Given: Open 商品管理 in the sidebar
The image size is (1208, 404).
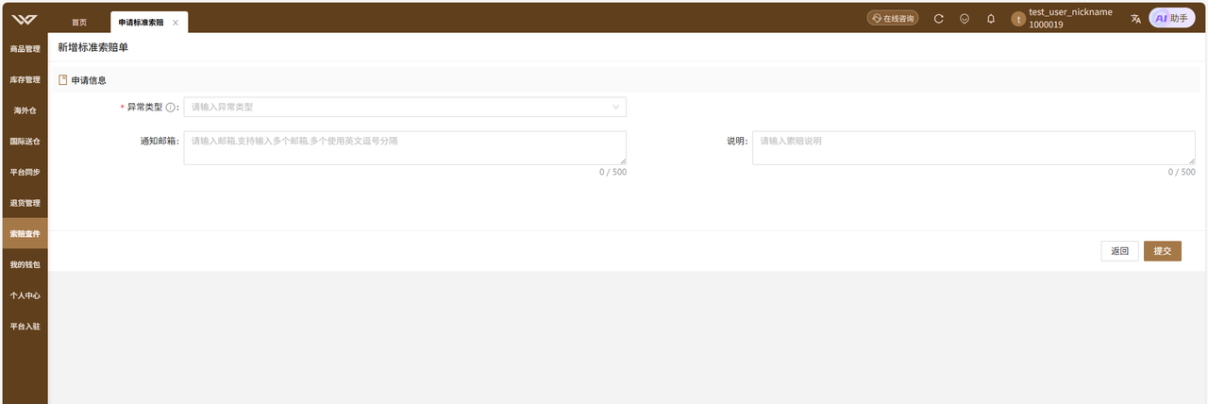Looking at the screenshot, I should (25, 48).
